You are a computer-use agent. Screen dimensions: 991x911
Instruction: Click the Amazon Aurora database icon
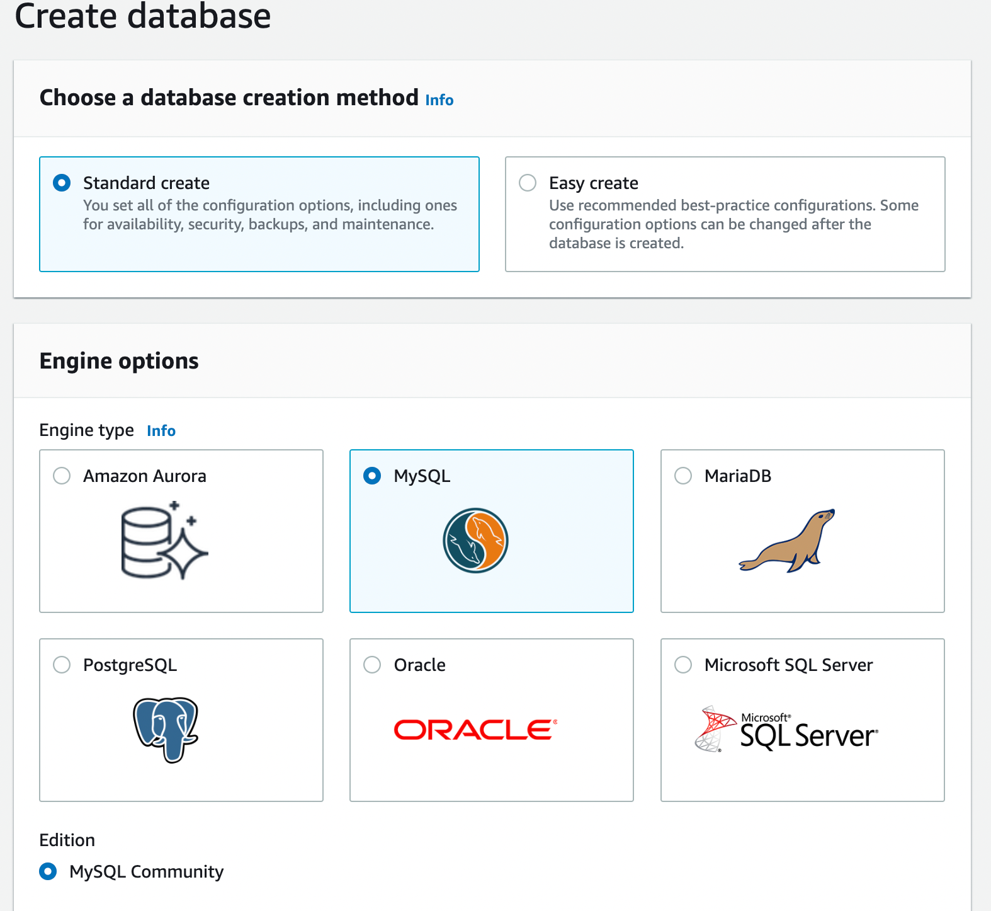pos(164,541)
